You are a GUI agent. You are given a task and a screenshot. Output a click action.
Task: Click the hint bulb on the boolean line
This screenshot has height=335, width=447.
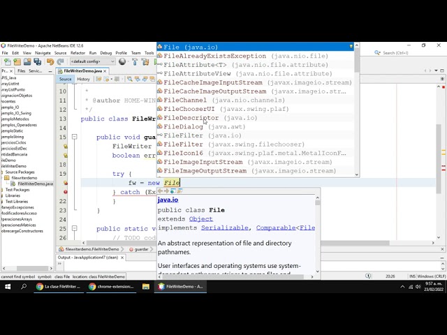66,156
